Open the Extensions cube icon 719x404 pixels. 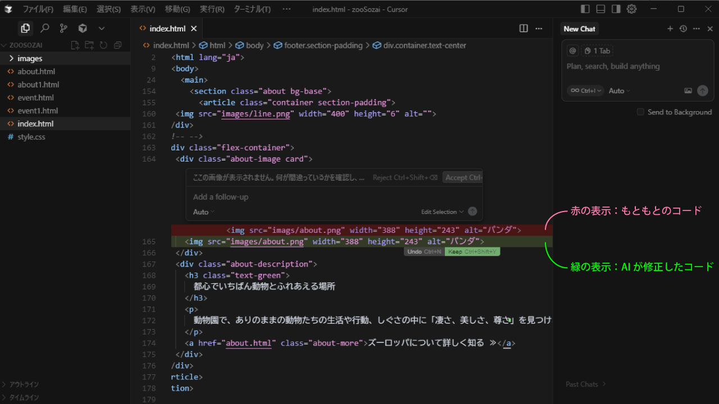tap(83, 28)
